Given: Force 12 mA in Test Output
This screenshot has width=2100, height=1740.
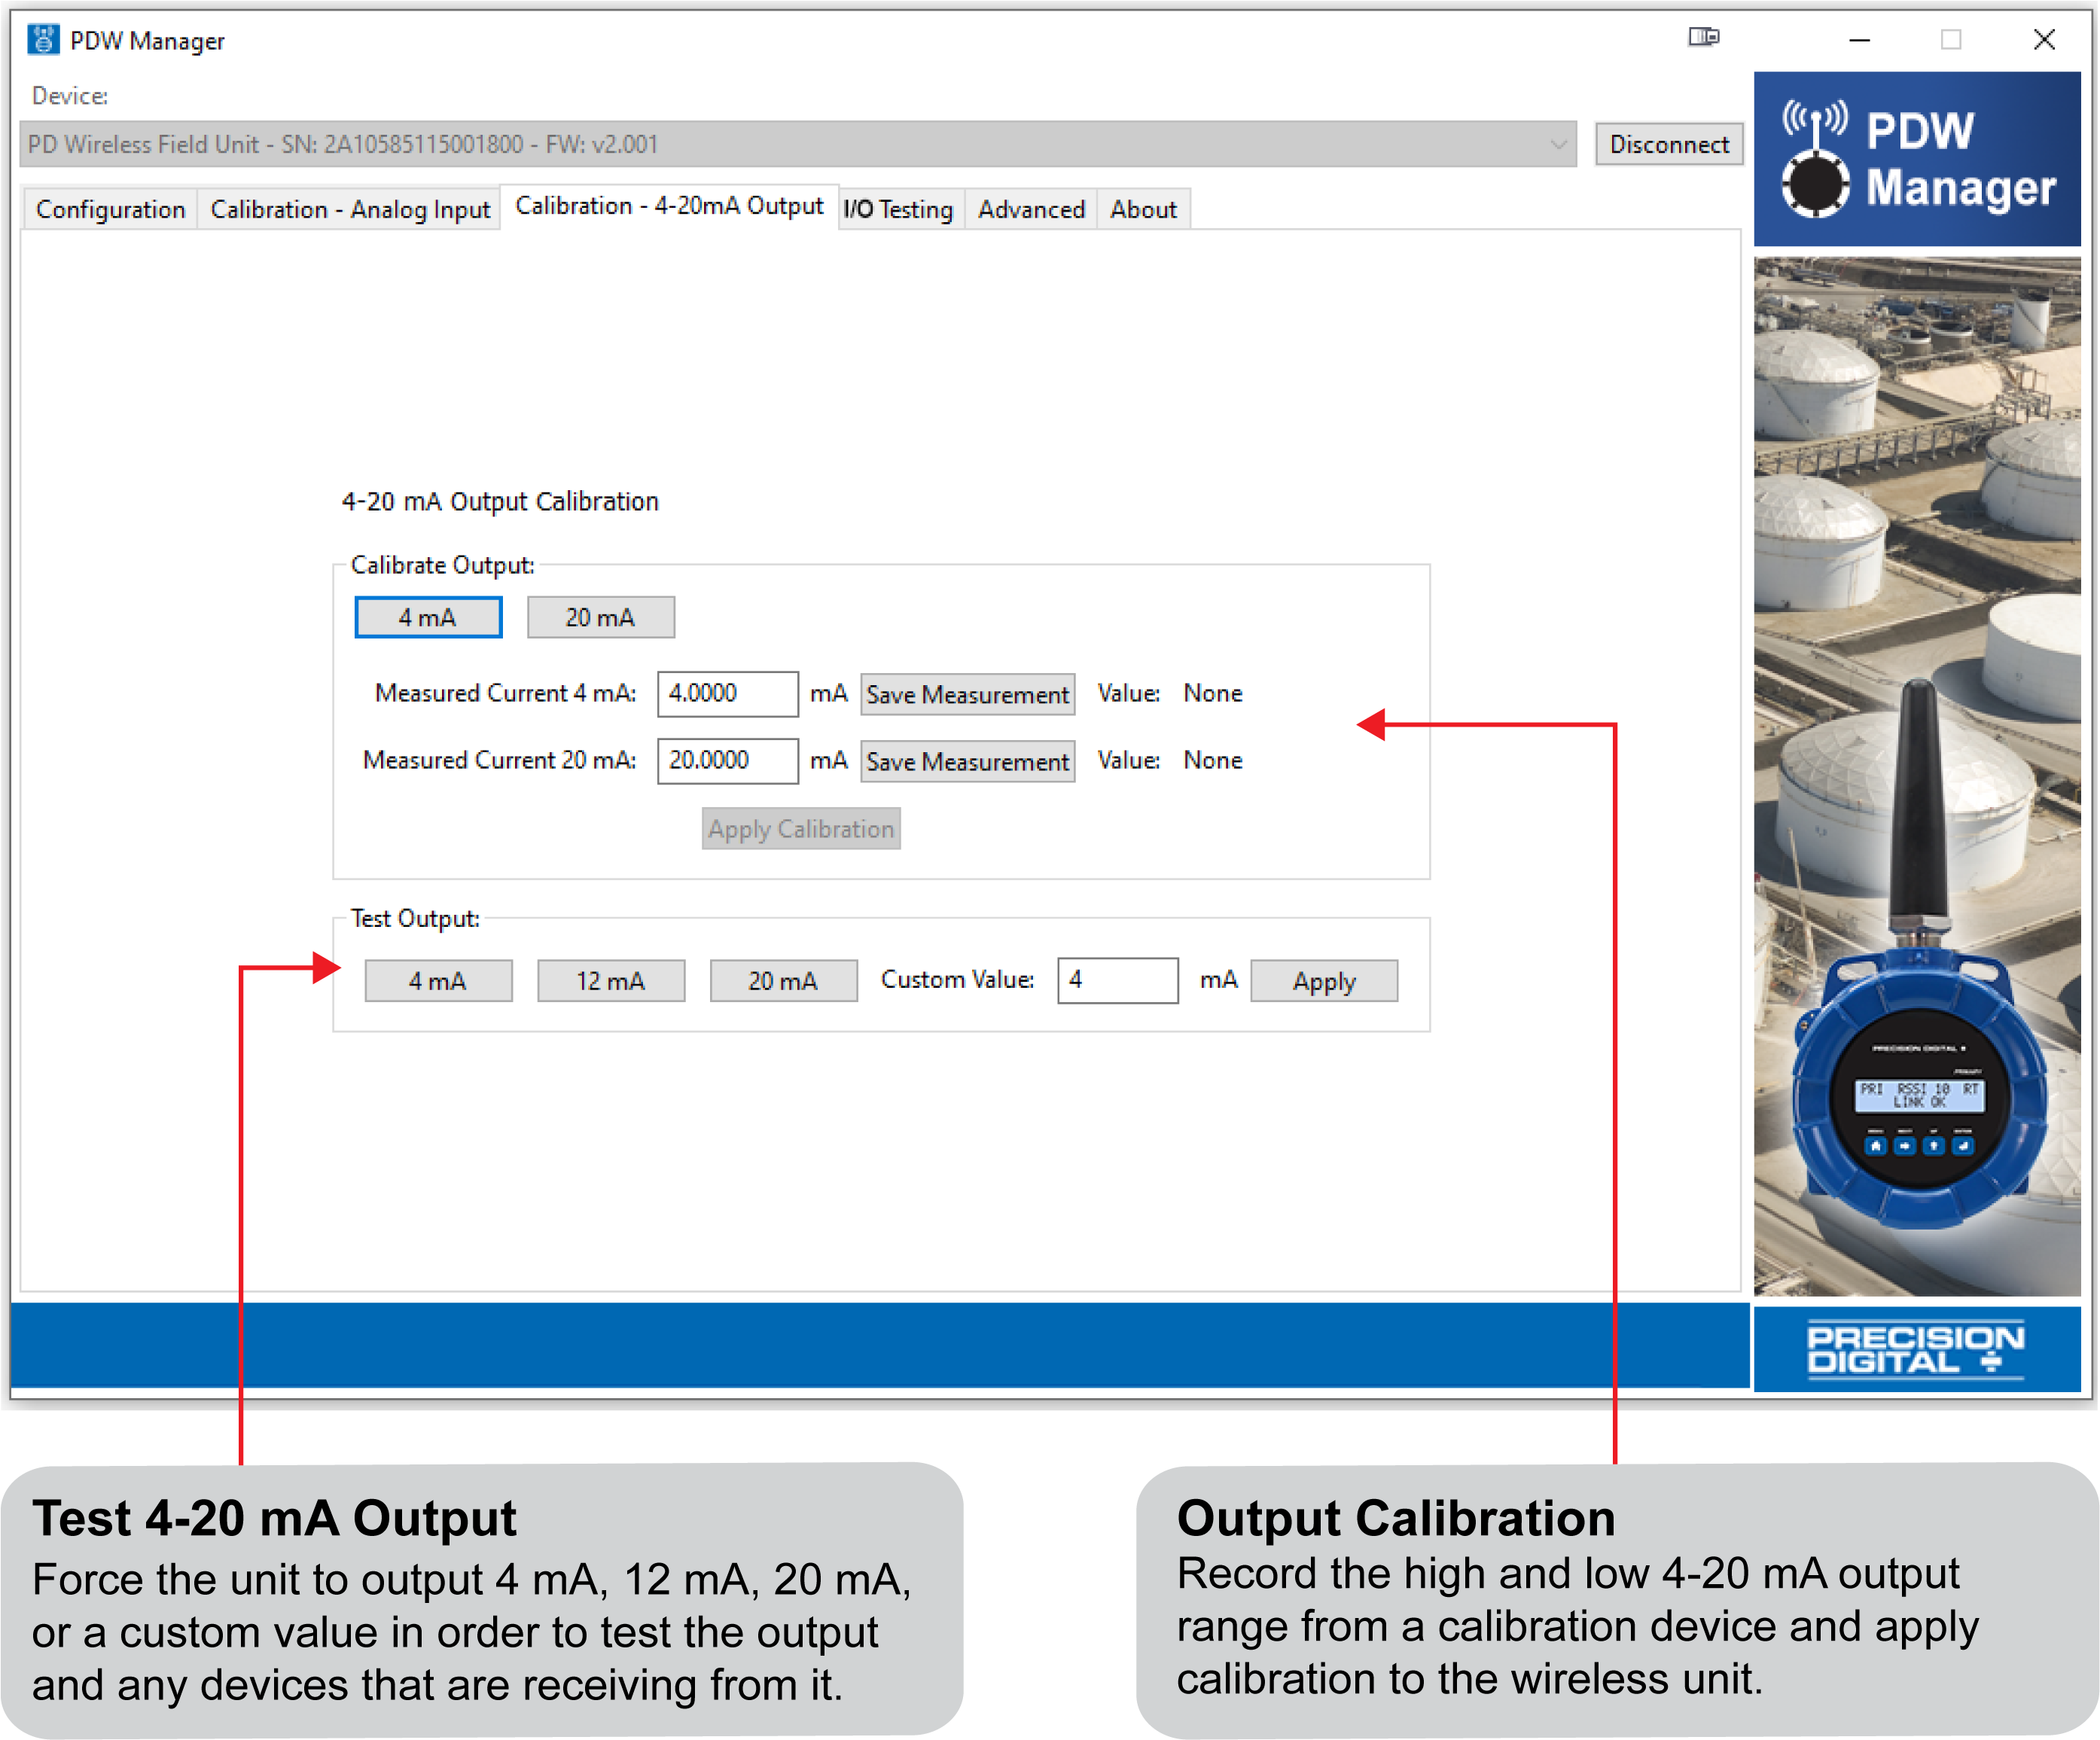Looking at the screenshot, I should [611, 981].
